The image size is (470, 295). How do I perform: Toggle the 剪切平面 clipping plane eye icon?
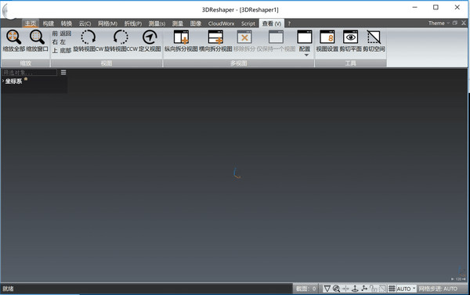(350, 37)
